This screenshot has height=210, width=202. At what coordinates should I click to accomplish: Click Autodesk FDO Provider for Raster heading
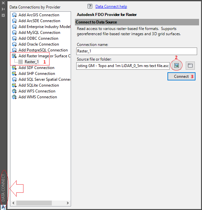107,15
